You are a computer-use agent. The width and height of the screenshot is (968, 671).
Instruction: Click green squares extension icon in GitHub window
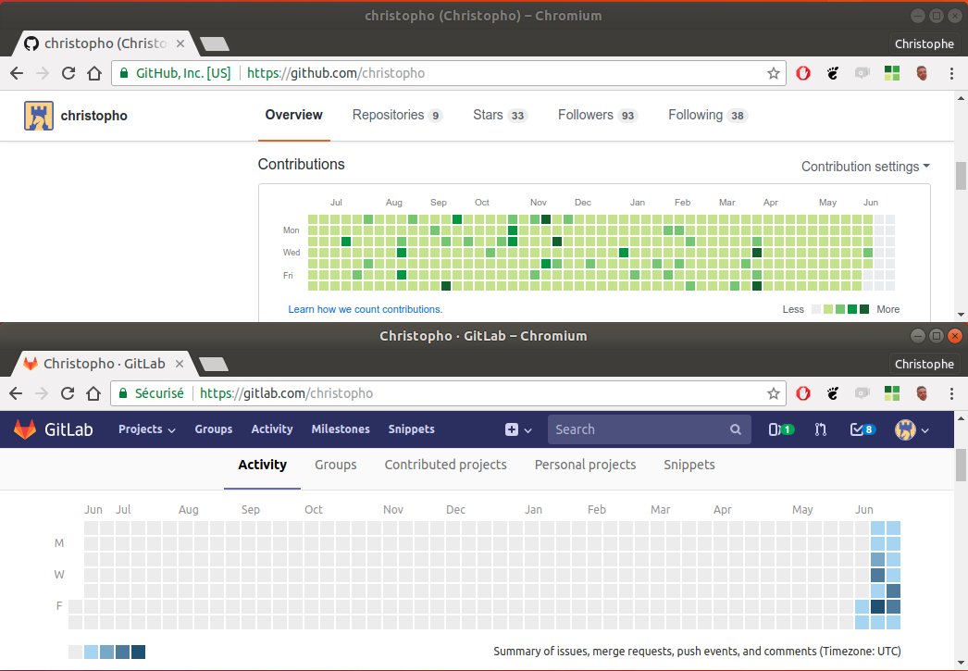point(892,73)
